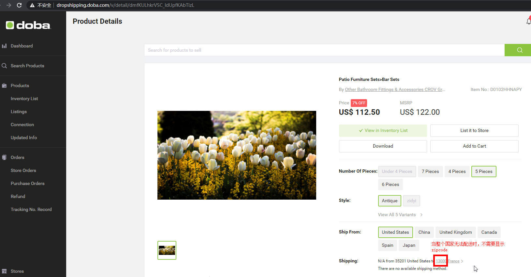Reload the page with browser refresh icon

19,5
